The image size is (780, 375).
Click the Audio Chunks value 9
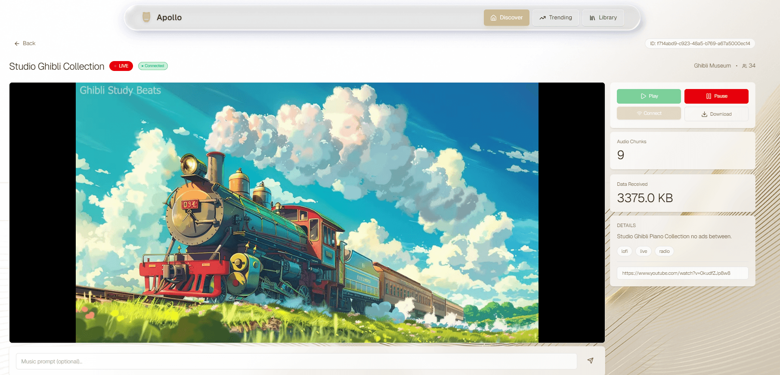[x=621, y=155]
